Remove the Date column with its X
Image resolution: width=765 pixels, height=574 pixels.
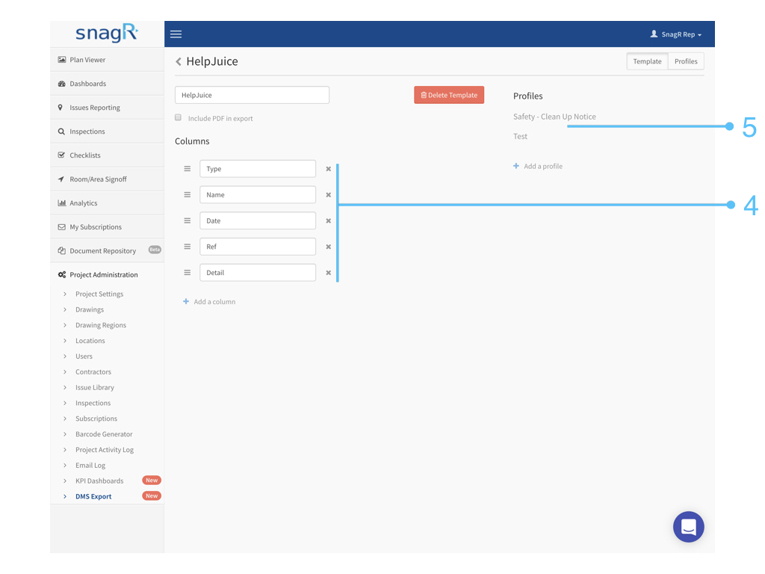point(329,220)
